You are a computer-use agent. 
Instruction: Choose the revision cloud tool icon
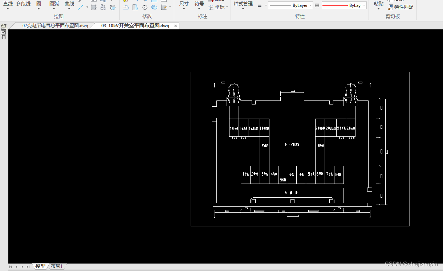[x=103, y=7]
